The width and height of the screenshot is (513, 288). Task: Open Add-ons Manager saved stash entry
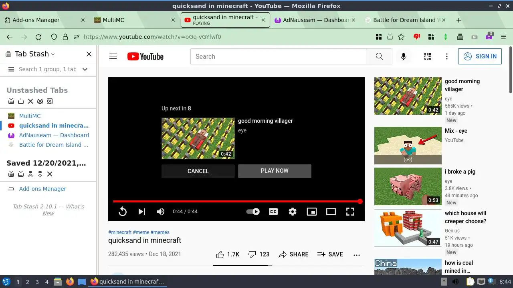click(x=42, y=189)
